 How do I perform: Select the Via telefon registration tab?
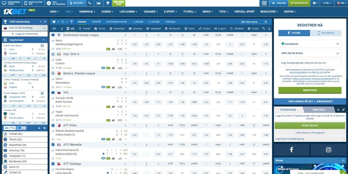(x=326, y=33)
